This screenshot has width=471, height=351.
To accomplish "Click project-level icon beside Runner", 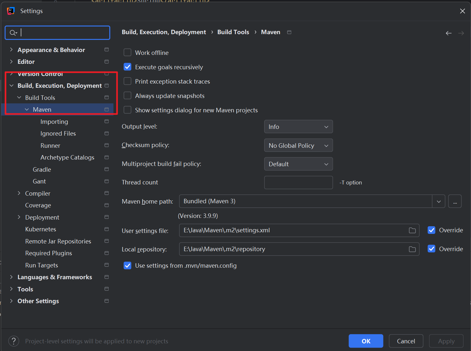I will tap(107, 145).
